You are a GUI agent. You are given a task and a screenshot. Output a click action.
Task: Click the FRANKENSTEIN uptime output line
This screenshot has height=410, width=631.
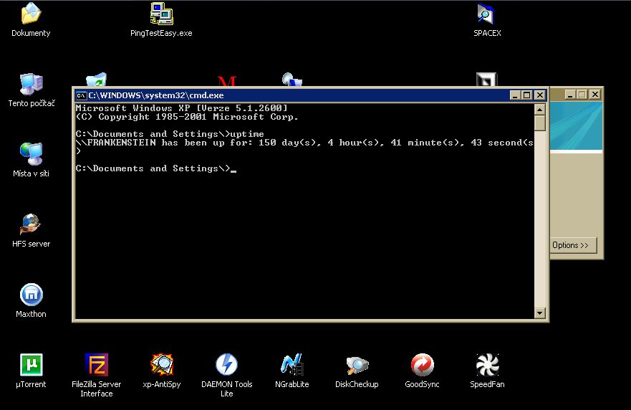click(x=304, y=143)
